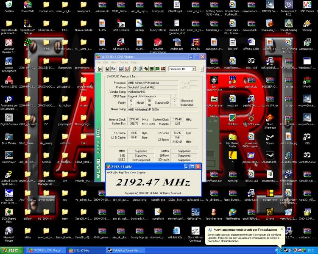Image resolution: width=318 pixels, height=254 pixels.
Task: Click the Multiplier value 12.5
Action: pos(177,124)
